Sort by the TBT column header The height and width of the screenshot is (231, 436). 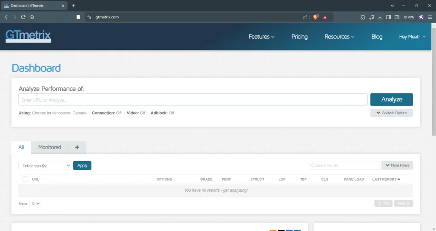point(303,179)
